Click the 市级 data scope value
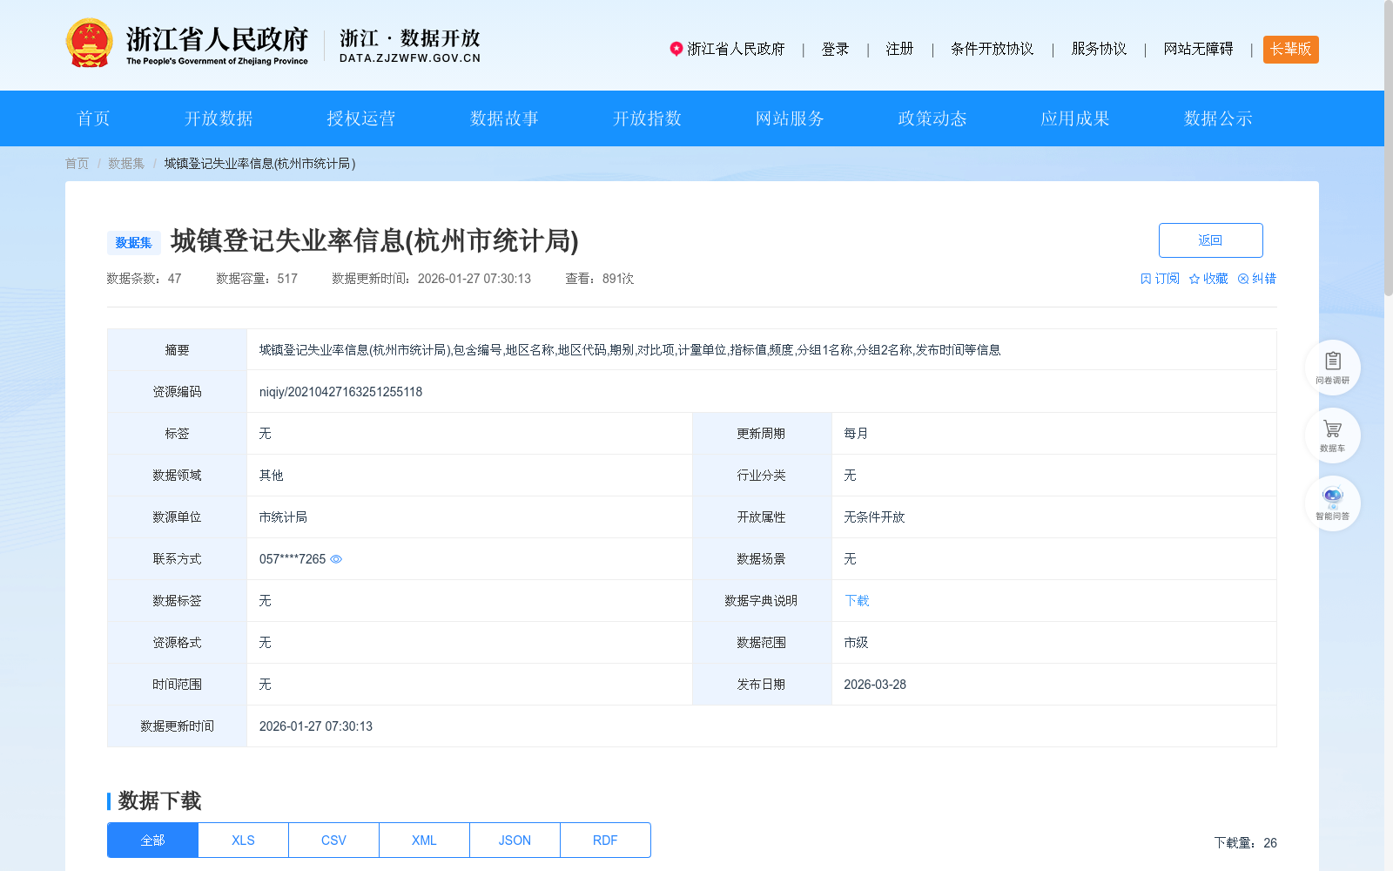This screenshot has width=1393, height=871. [x=856, y=643]
